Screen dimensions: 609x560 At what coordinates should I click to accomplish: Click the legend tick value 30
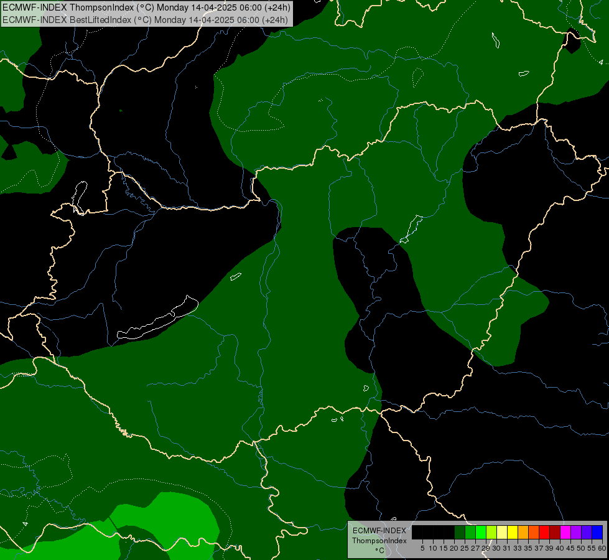coord(497,548)
